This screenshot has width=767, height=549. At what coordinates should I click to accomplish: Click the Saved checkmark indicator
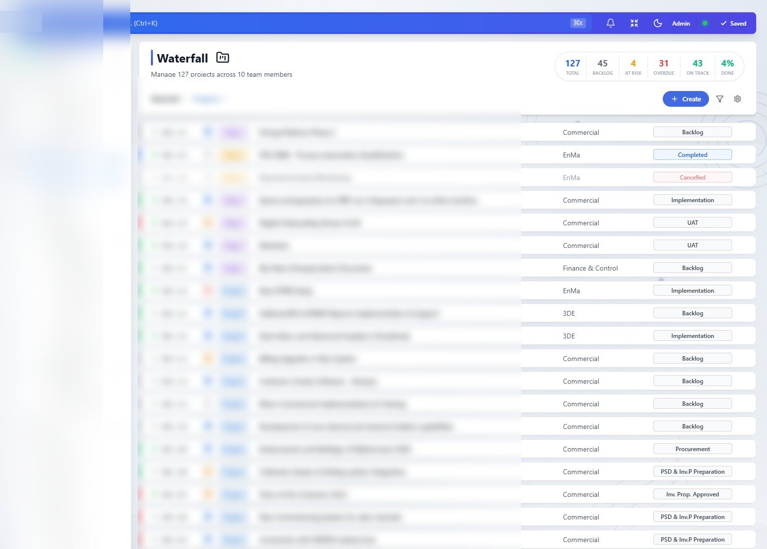click(734, 23)
